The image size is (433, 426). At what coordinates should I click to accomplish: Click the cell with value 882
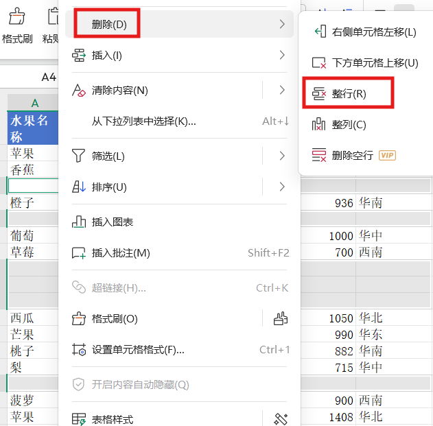coord(328,351)
